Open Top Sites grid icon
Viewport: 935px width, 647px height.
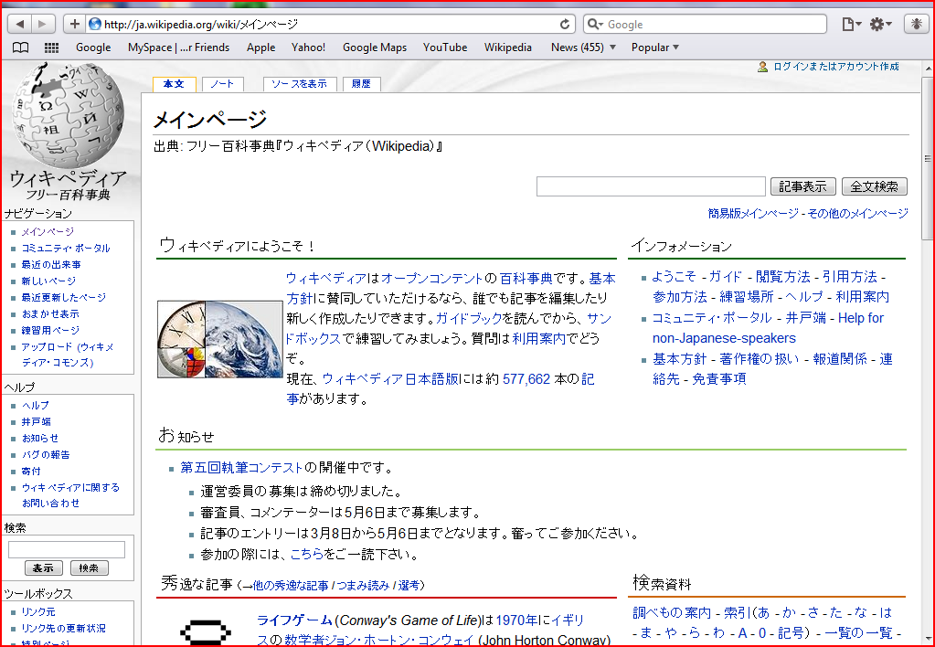[52, 48]
